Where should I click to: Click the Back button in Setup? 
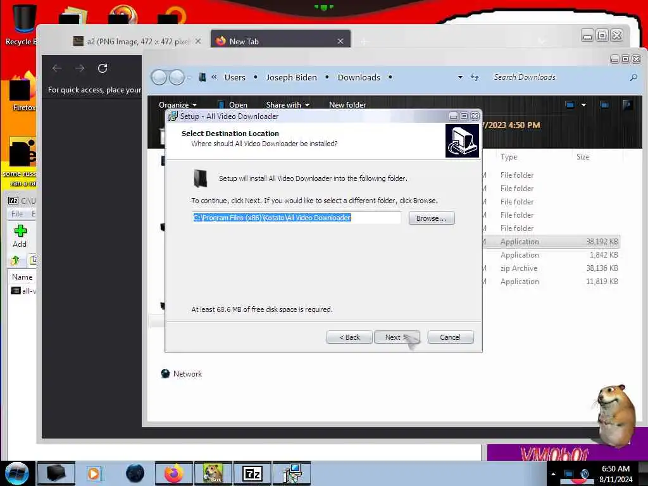pyautogui.click(x=349, y=337)
